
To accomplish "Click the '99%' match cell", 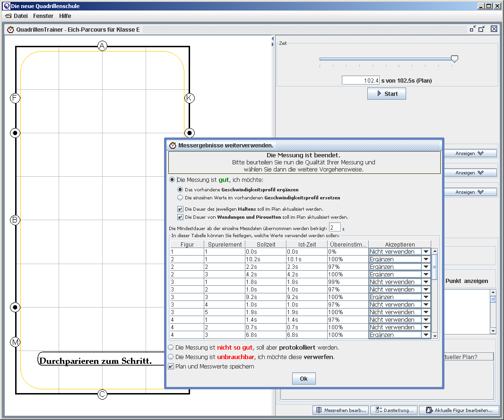I will point(348,282).
